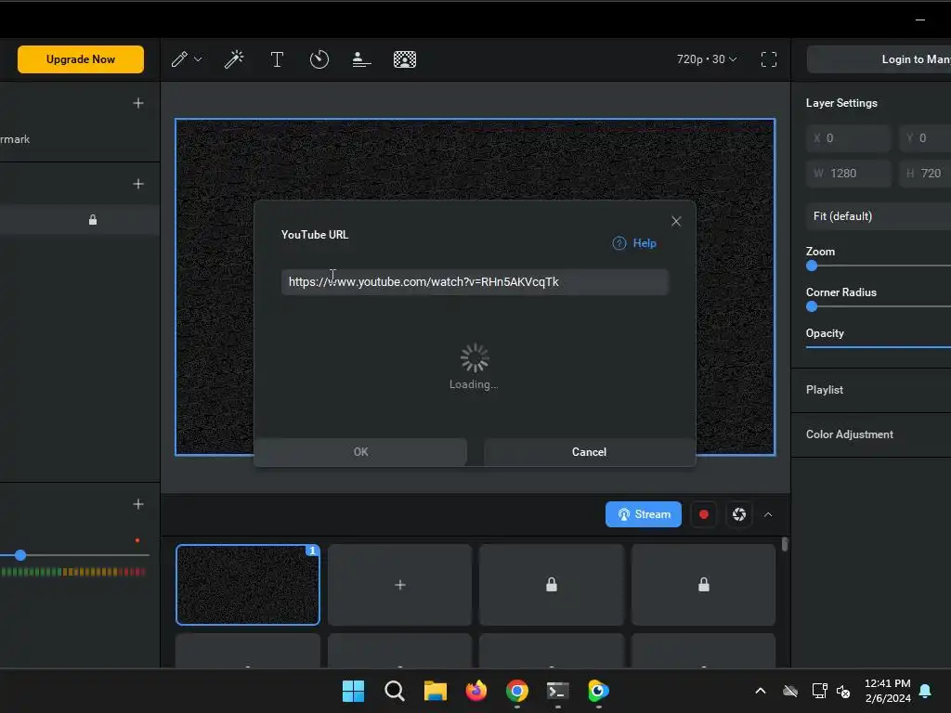
Task: Open the timer tool
Action: (319, 59)
